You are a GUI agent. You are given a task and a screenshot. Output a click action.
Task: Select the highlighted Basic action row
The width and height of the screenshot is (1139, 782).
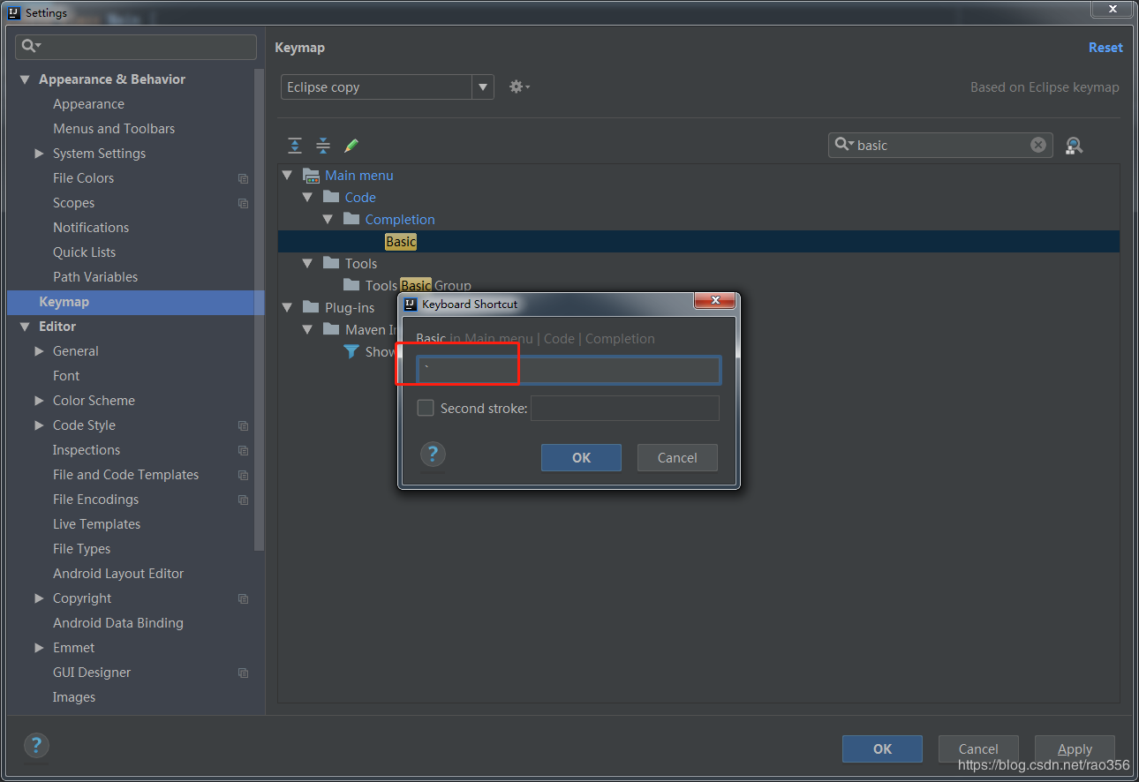698,242
